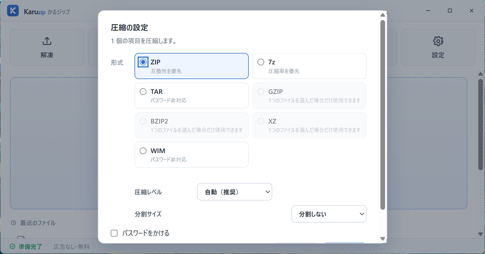Click the disabled BZIP2 format option
Image resolution: width=485 pixels, height=254 pixels.
192,125
